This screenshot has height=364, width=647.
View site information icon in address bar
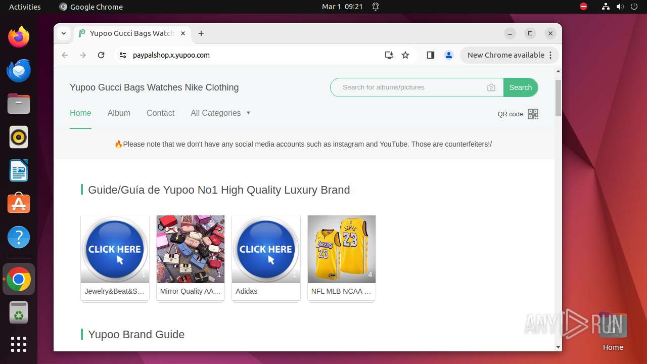123,55
